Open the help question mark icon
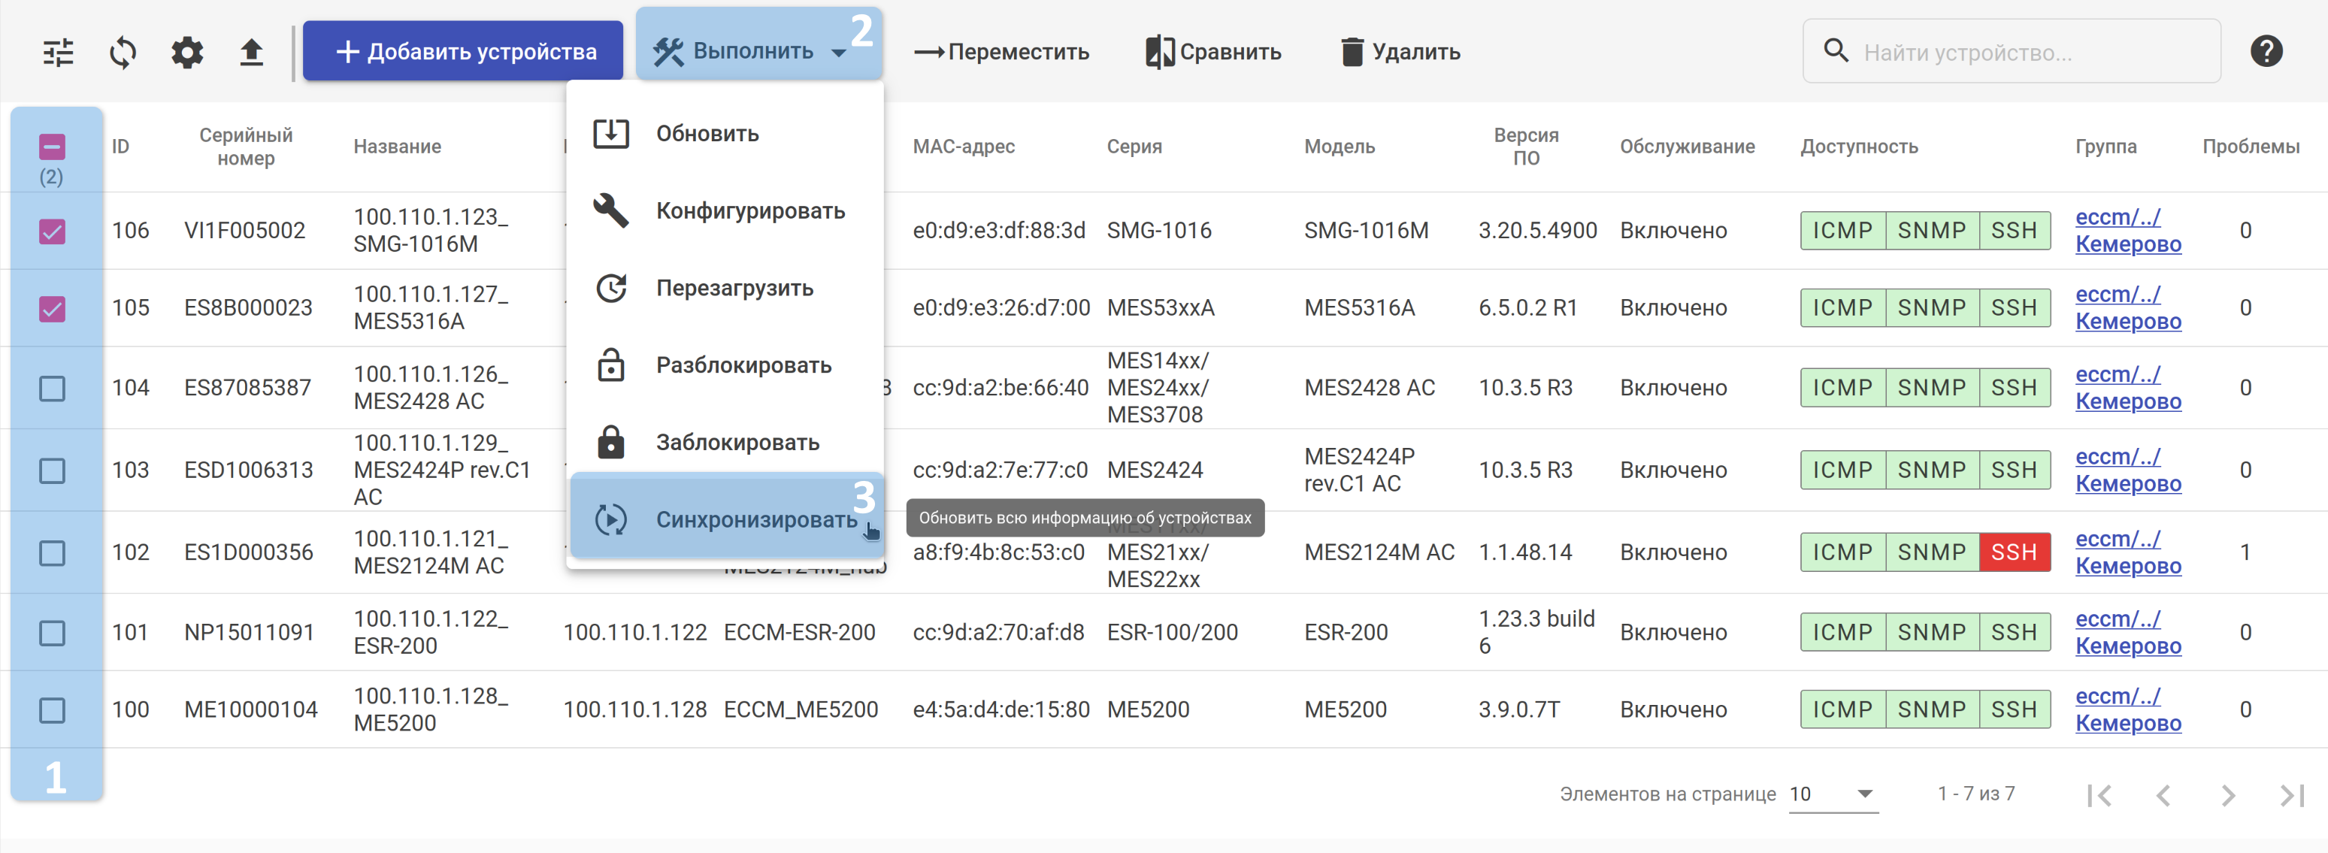The image size is (2328, 853). pyautogui.click(x=2266, y=52)
